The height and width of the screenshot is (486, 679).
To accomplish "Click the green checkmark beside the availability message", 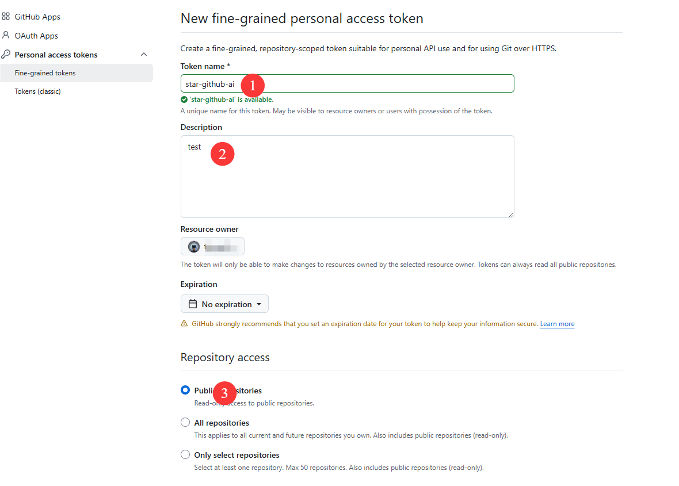I will click(x=184, y=98).
